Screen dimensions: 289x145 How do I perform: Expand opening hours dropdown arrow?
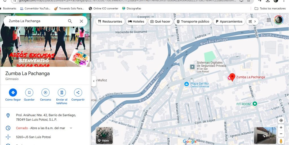71,128
